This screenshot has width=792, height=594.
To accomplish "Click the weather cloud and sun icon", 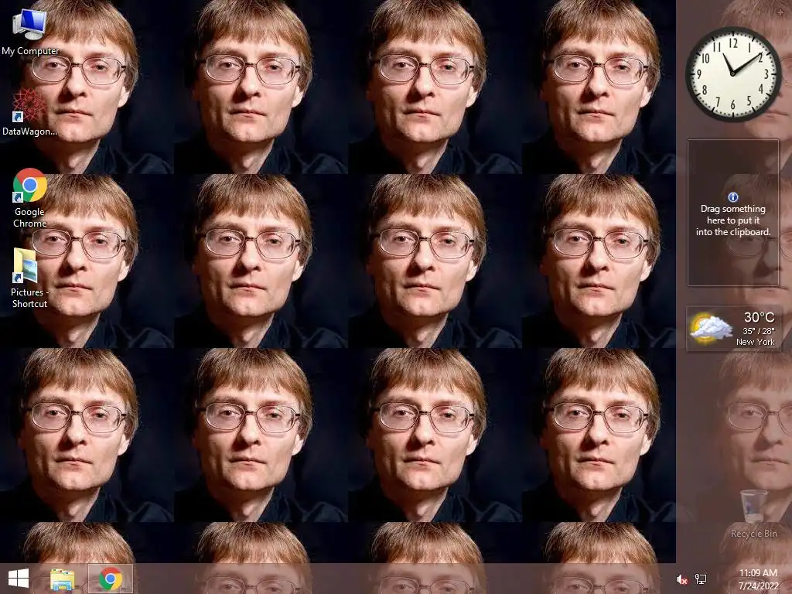I will pyautogui.click(x=711, y=328).
